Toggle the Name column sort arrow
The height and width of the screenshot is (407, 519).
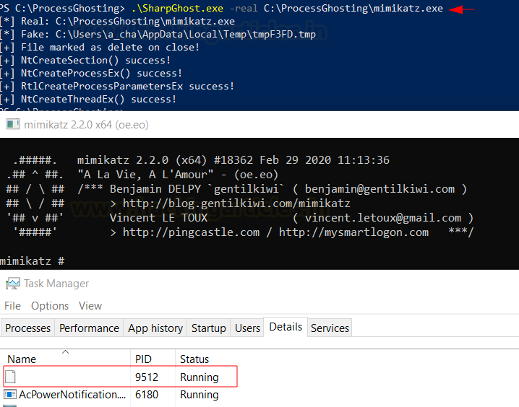pos(66,352)
